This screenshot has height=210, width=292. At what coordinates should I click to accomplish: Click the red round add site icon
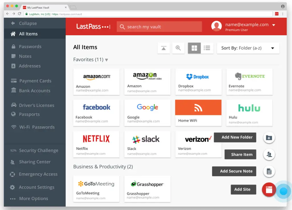click(x=269, y=190)
